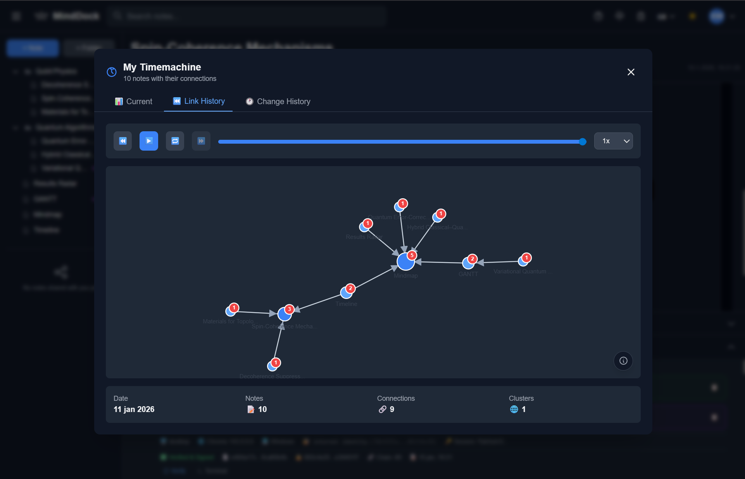745x479 pixels.
Task: Open the info circle in the graph view
Action: click(x=623, y=361)
